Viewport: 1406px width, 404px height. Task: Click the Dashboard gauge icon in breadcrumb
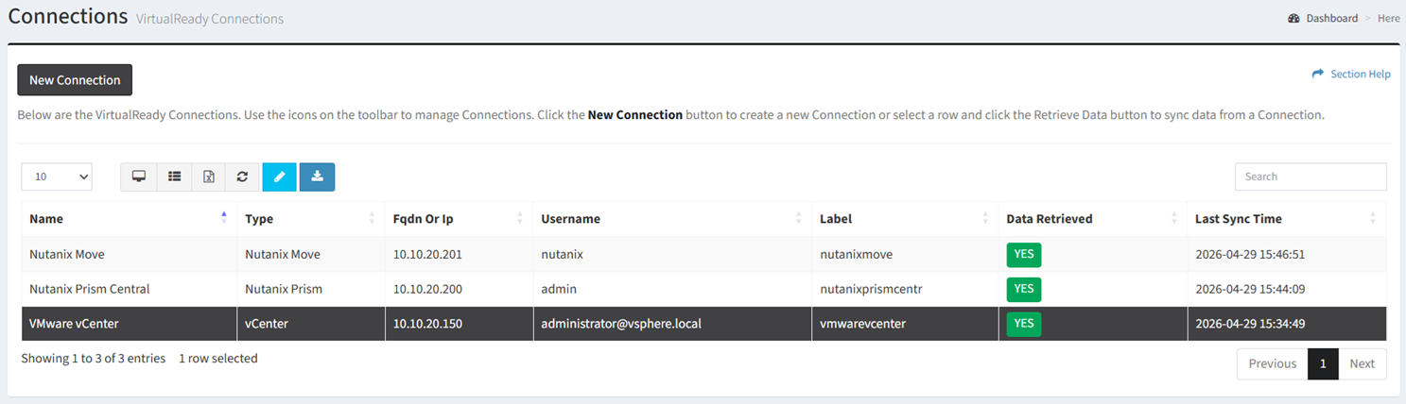1293,18
